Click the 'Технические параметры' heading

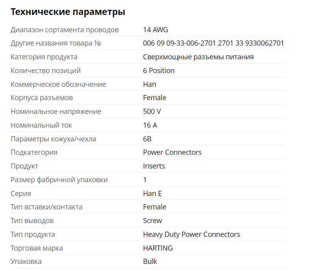[68, 12]
